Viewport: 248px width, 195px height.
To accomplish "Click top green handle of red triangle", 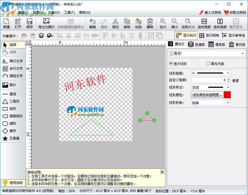I will tap(147, 113).
